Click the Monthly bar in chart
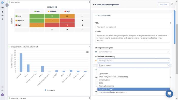178x100 pixels. (x=57, y=71)
